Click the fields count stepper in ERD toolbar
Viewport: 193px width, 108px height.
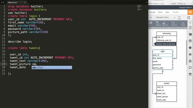tap(151, 23)
